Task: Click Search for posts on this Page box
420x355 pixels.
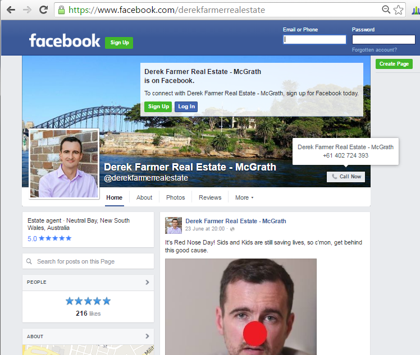Action: [x=88, y=261]
